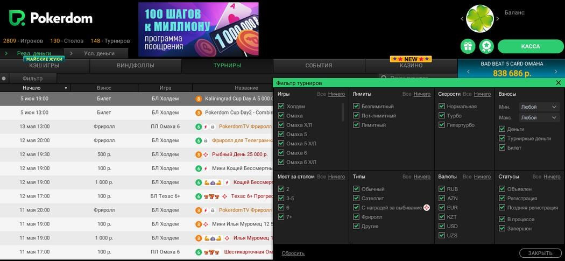The image size is (565, 261).
Task: Open the Мин. buy-in dropdown
Action: (539, 107)
